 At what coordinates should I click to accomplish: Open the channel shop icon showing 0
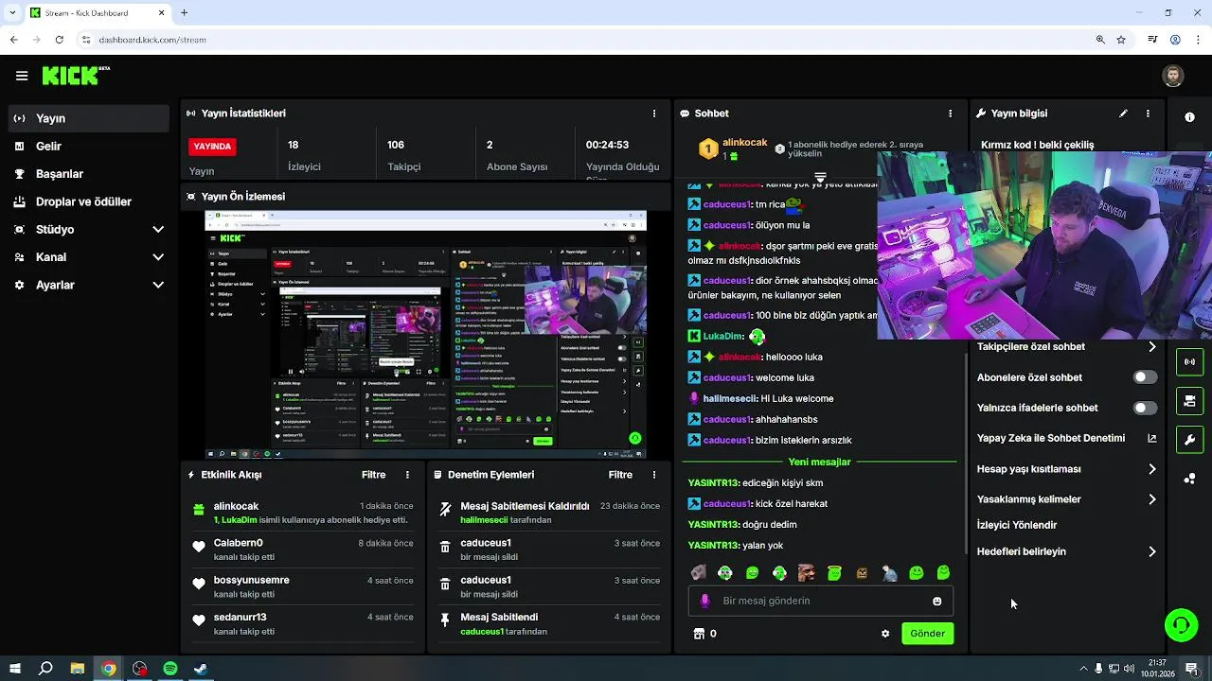click(705, 634)
